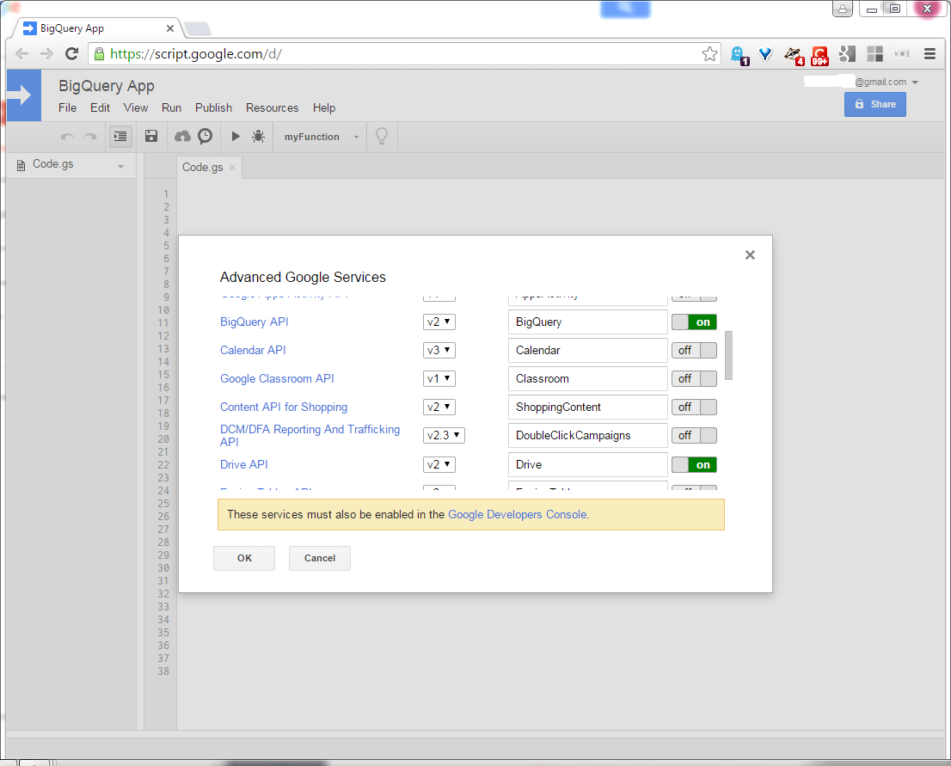
Task: Open the Run menu
Action: tap(172, 108)
